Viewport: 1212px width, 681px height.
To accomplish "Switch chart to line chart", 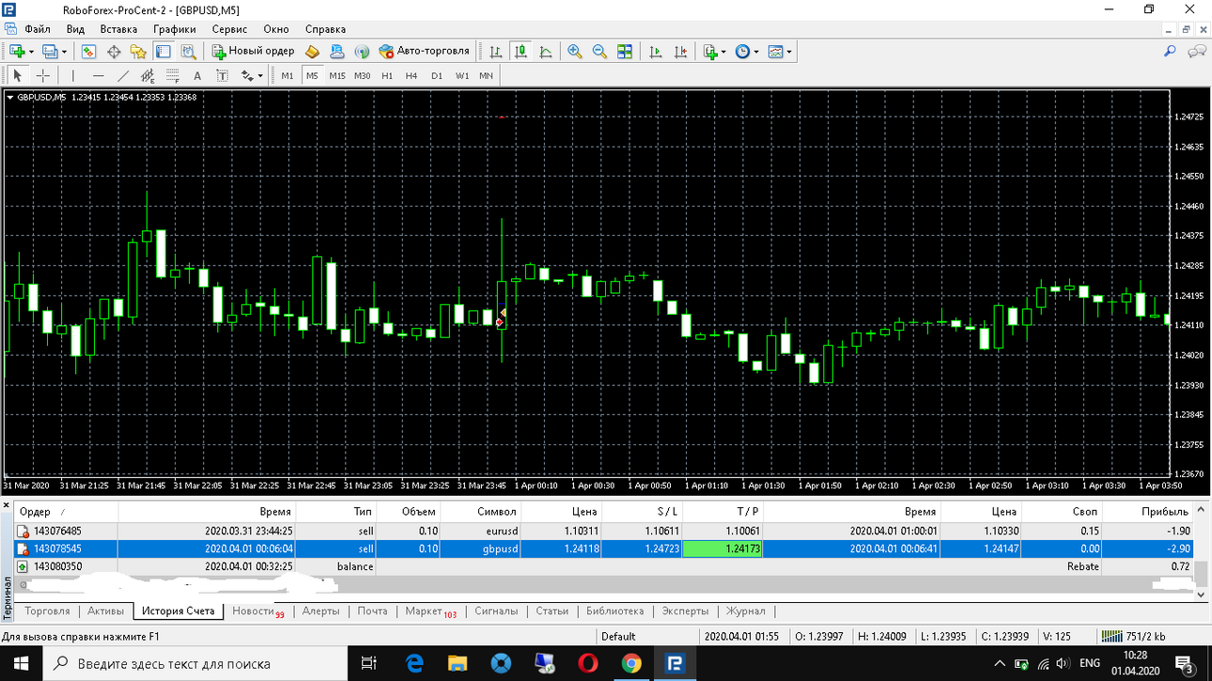I will [545, 52].
